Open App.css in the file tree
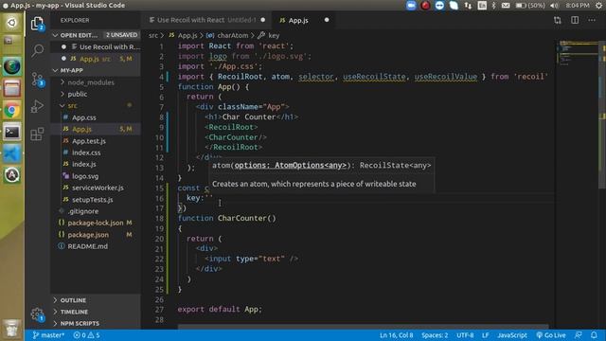Viewport: 606px width, 341px height. [96, 117]
